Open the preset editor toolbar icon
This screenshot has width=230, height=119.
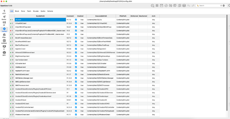175,5
